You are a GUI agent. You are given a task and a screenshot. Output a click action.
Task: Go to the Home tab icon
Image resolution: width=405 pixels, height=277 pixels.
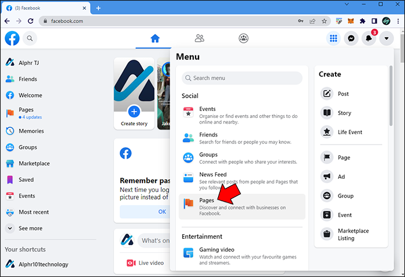[x=155, y=39]
